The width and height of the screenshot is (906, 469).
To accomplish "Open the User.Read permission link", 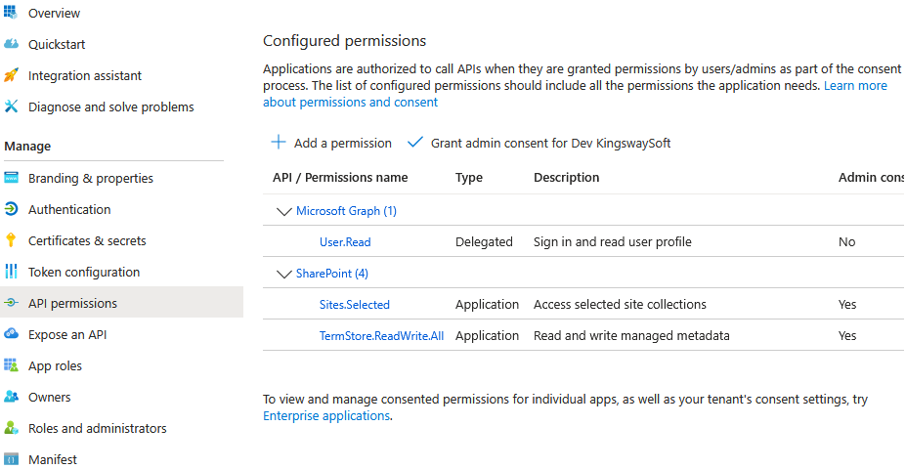I will pos(345,242).
